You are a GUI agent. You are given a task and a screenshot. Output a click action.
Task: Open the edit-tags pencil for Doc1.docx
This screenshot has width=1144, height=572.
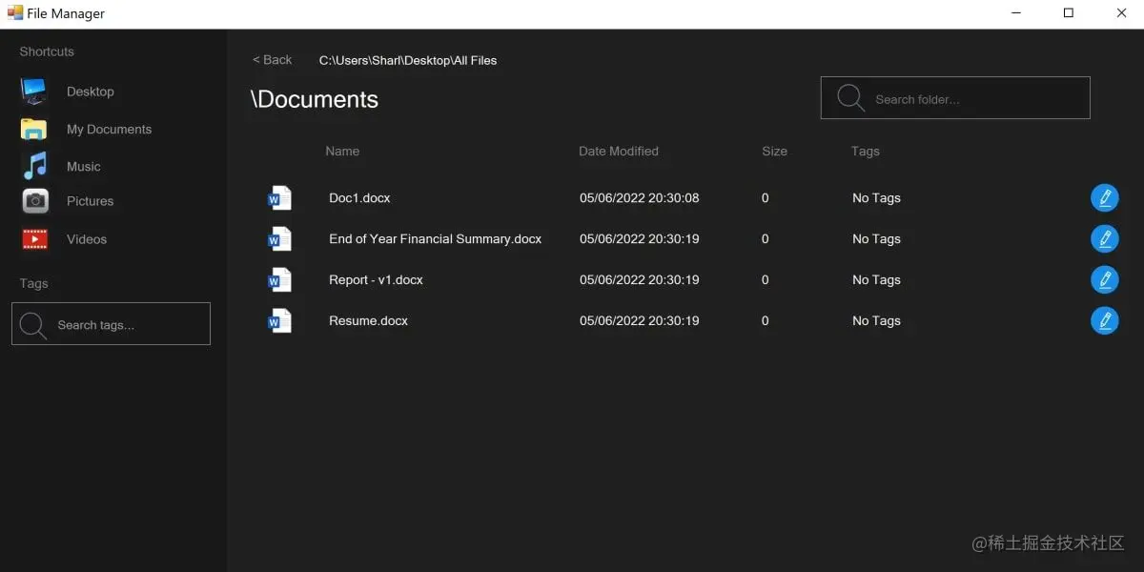tap(1105, 197)
